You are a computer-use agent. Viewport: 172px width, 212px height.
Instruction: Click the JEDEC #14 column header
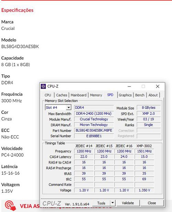84,146
